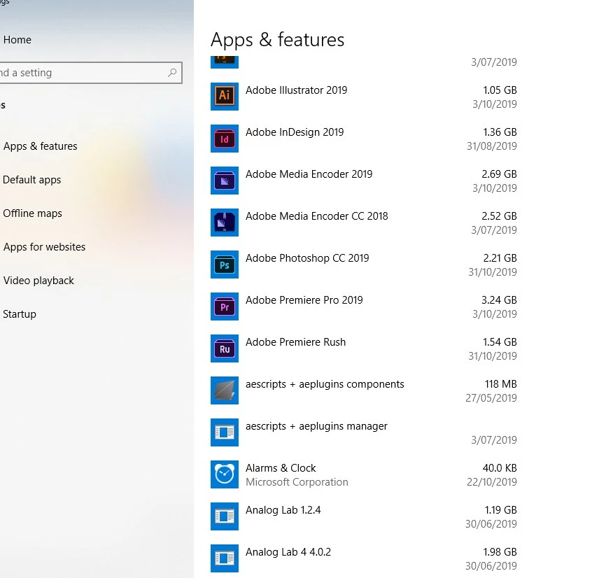Image resolution: width=599 pixels, height=578 pixels.
Task: Click the 1.98 GB size value
Action: 500,552
